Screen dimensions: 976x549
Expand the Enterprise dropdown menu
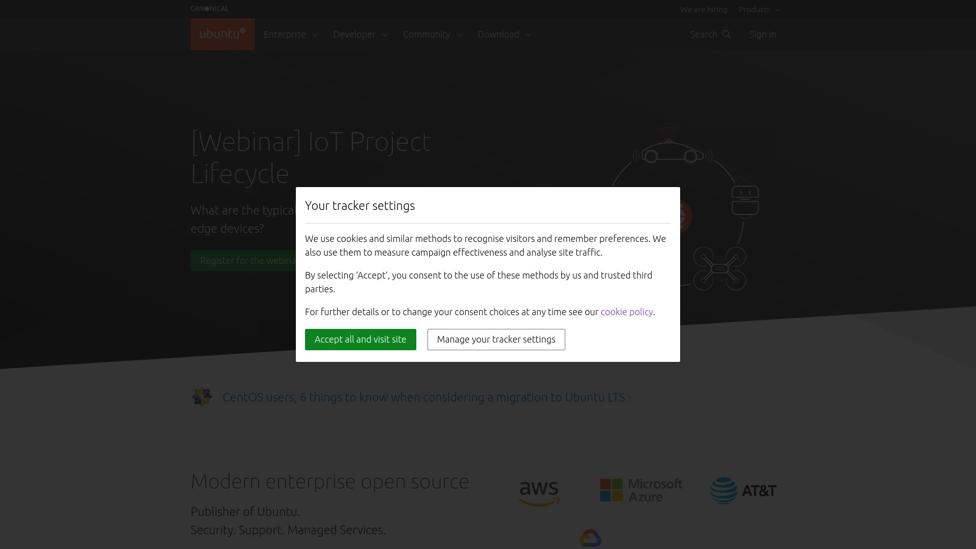pos(291,34)
